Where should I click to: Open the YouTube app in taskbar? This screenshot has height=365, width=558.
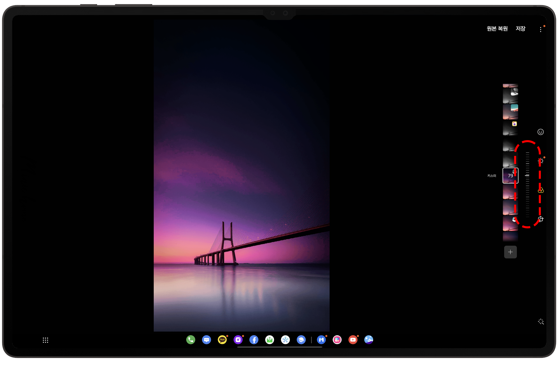coord(353,340)
